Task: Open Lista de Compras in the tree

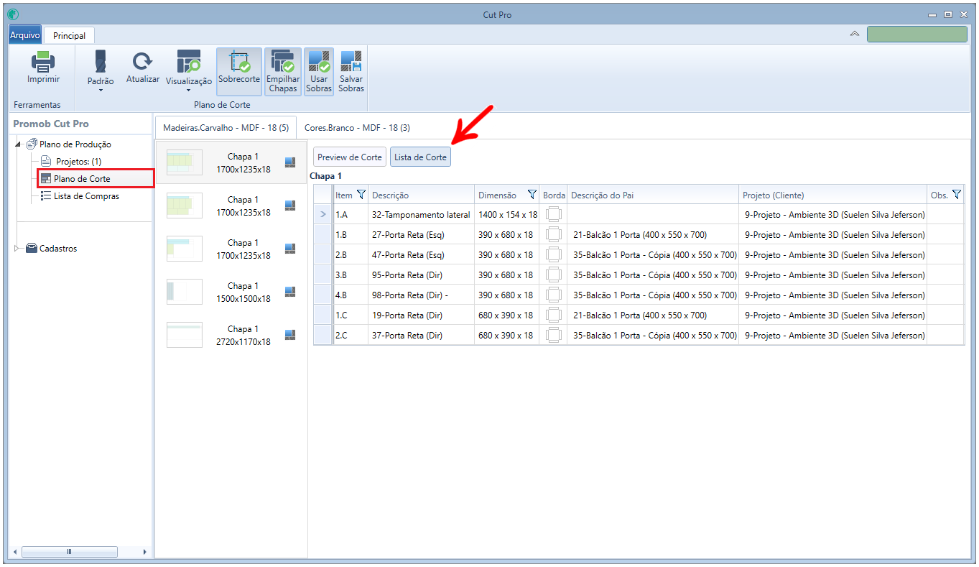Action: pyautogui.click(x=86, y=196)
